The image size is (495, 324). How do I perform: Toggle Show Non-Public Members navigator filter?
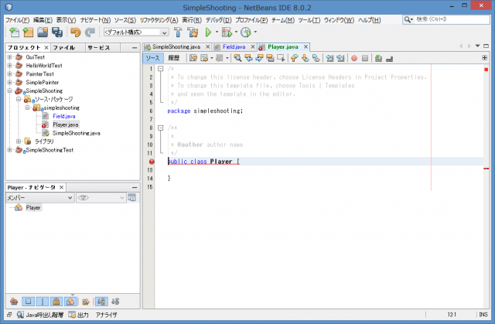click(56, 302)
